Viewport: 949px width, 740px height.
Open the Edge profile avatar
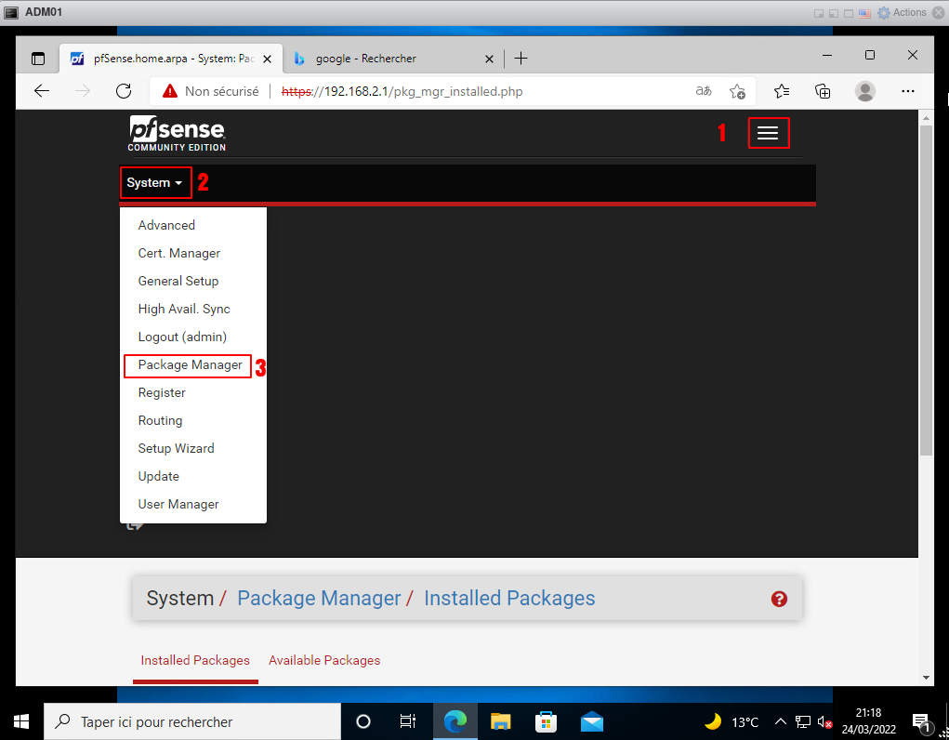865,91
